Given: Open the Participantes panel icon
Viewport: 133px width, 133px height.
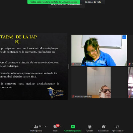Looking at the screenshot, I should [36, 127].
